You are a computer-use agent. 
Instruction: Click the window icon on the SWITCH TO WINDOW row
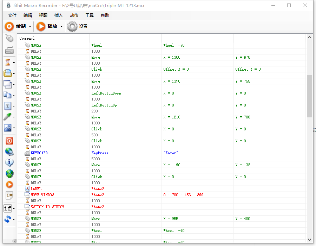[x=27, y=207]
